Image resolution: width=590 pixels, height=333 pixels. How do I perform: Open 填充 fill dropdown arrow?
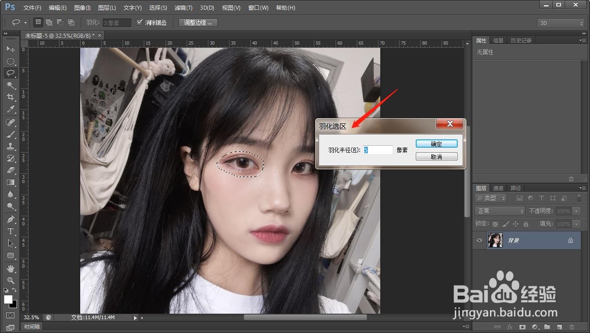[577, 224]
